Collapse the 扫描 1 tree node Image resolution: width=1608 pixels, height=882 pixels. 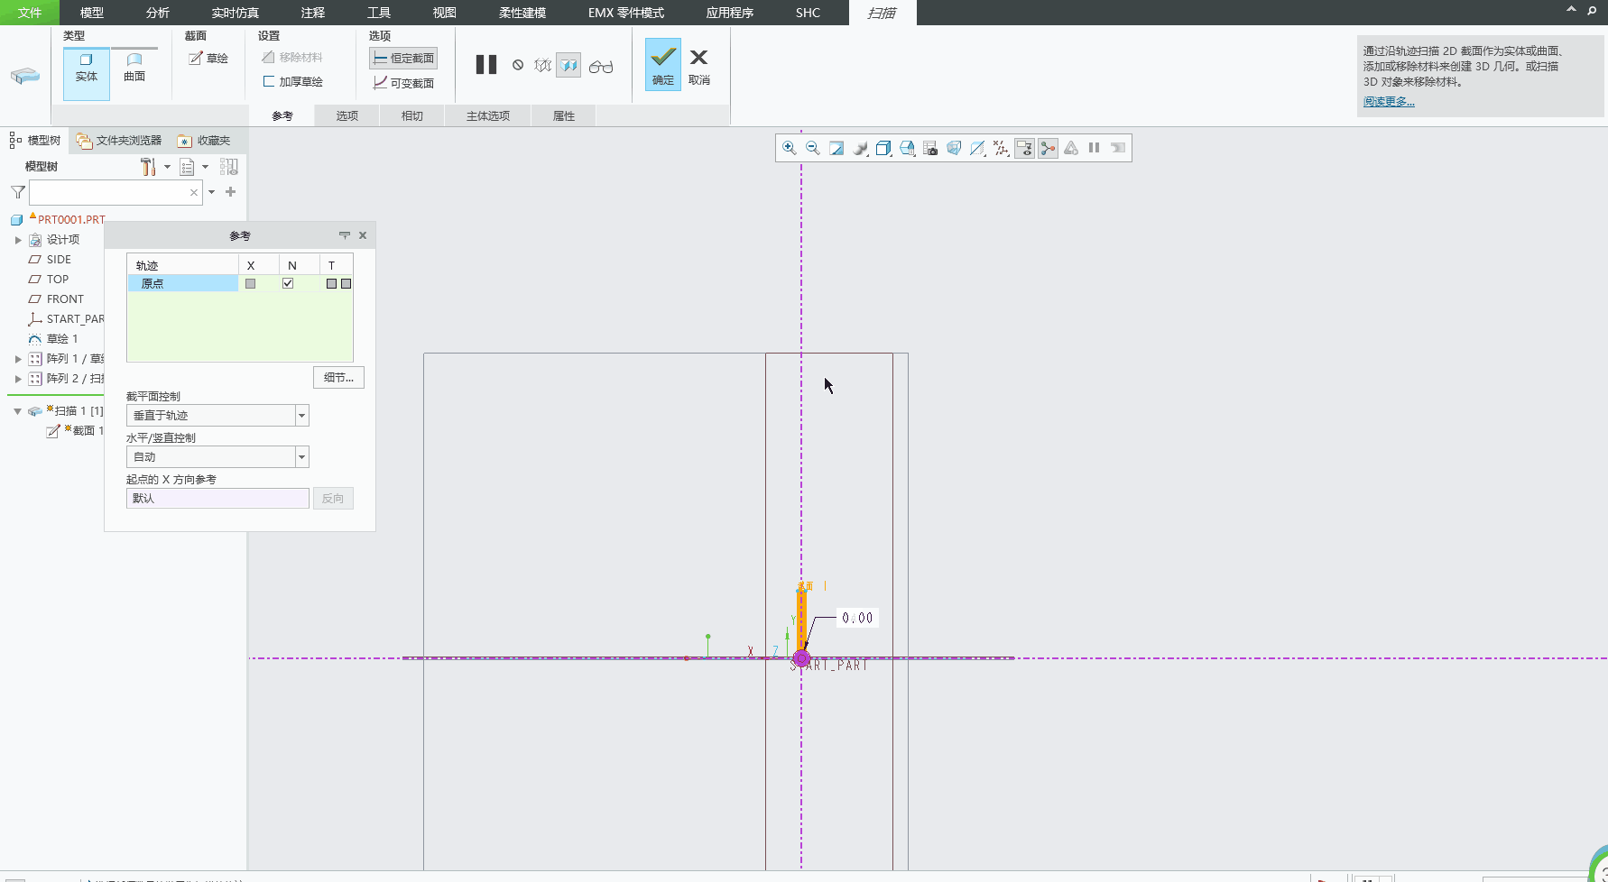(17, 411)
